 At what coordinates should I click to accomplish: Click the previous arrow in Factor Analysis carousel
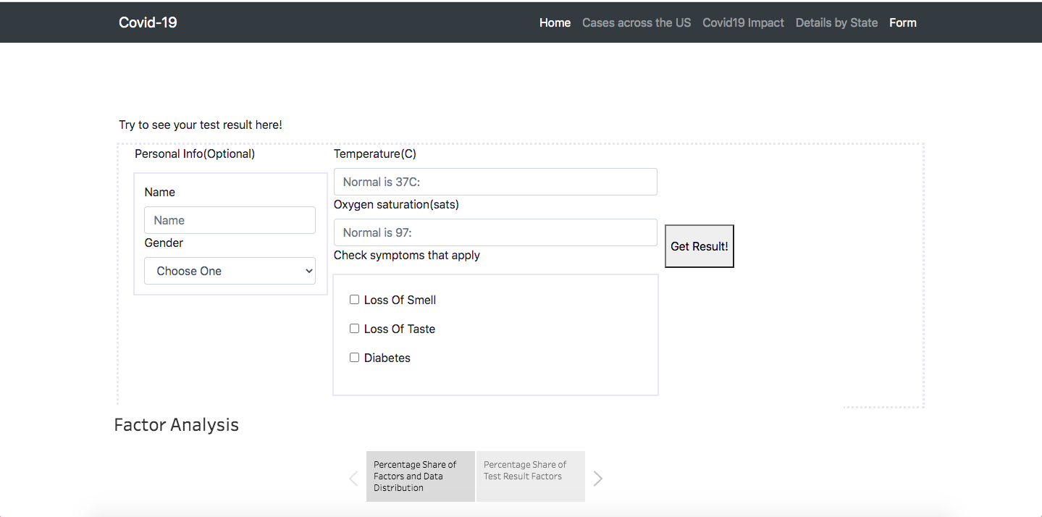click(353, 478)
